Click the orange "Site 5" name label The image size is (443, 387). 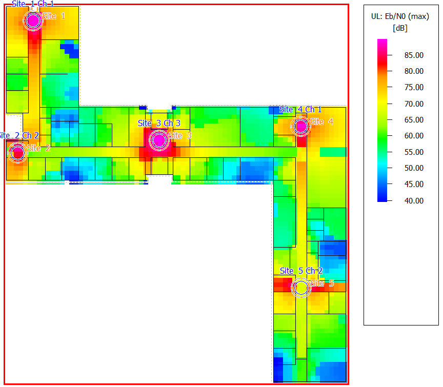point(323,283)
